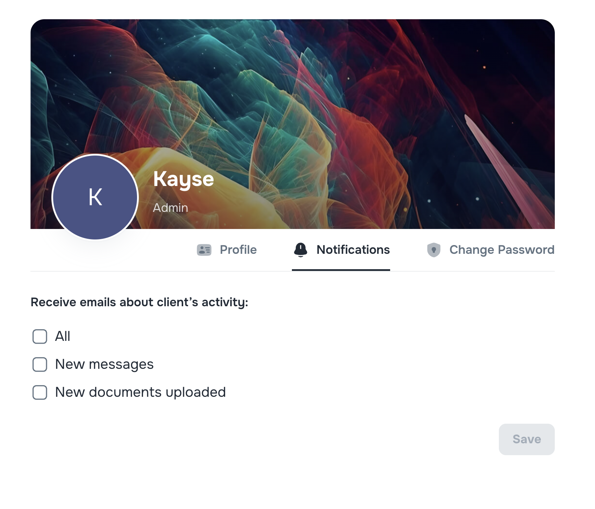595x509 pixels.
Task: Click the Admin role label under Kayse
Action: (x=171, y=208)
